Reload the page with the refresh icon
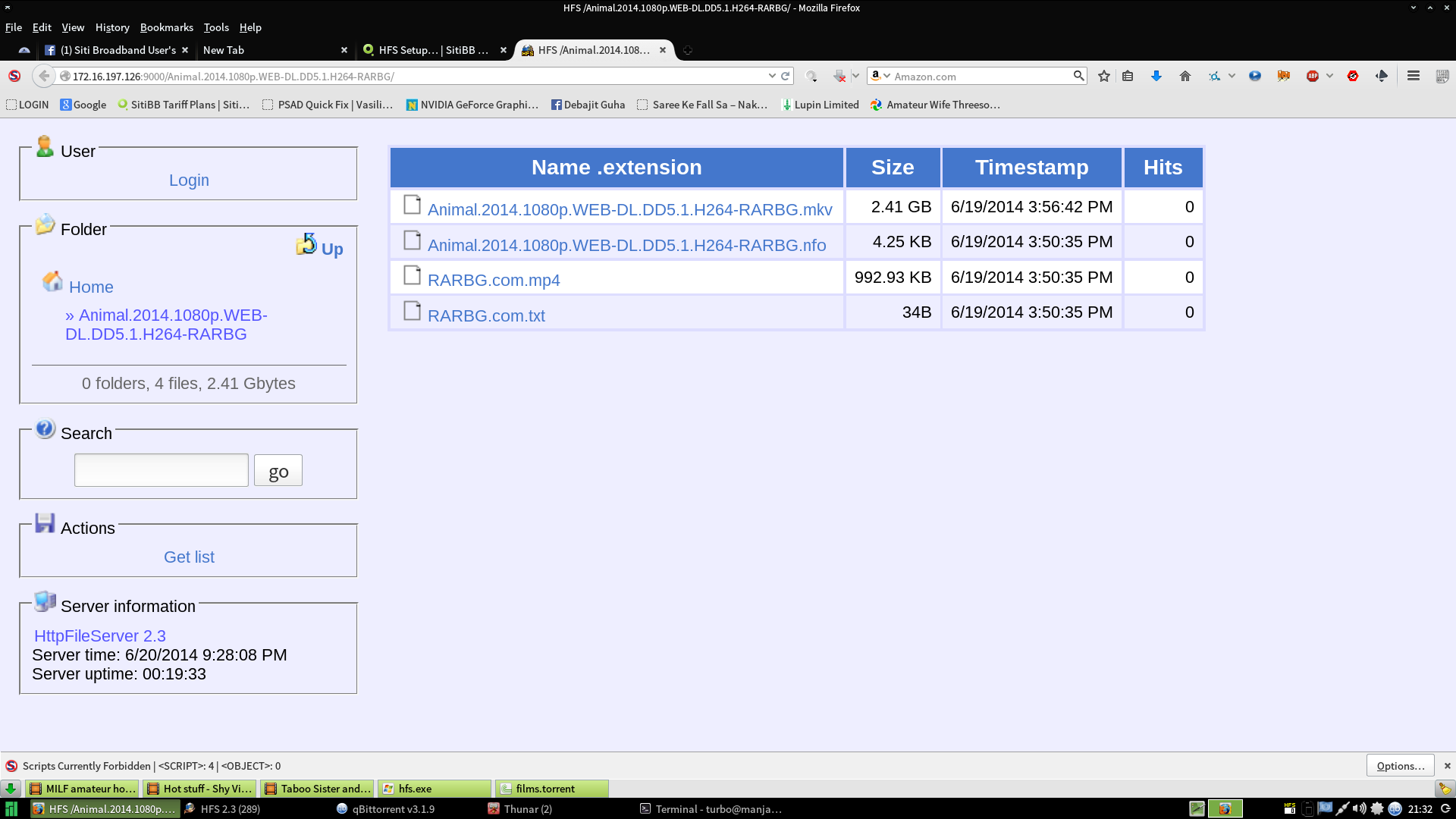Viewport: 1456px width, 819px height. click(786, 76)
